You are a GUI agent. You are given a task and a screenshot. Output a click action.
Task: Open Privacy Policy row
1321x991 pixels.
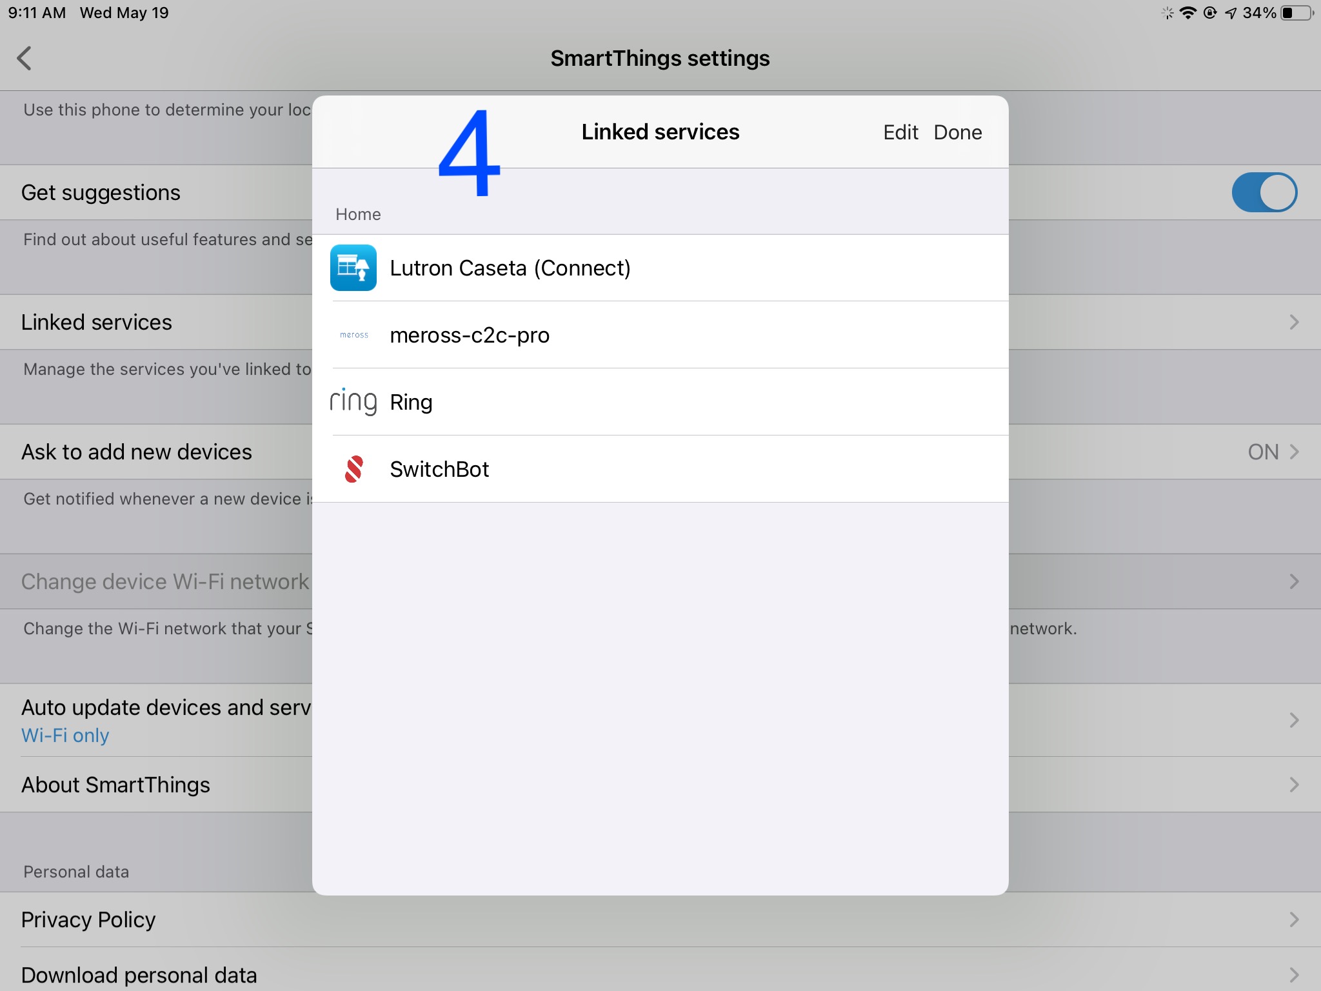point(660,919)
